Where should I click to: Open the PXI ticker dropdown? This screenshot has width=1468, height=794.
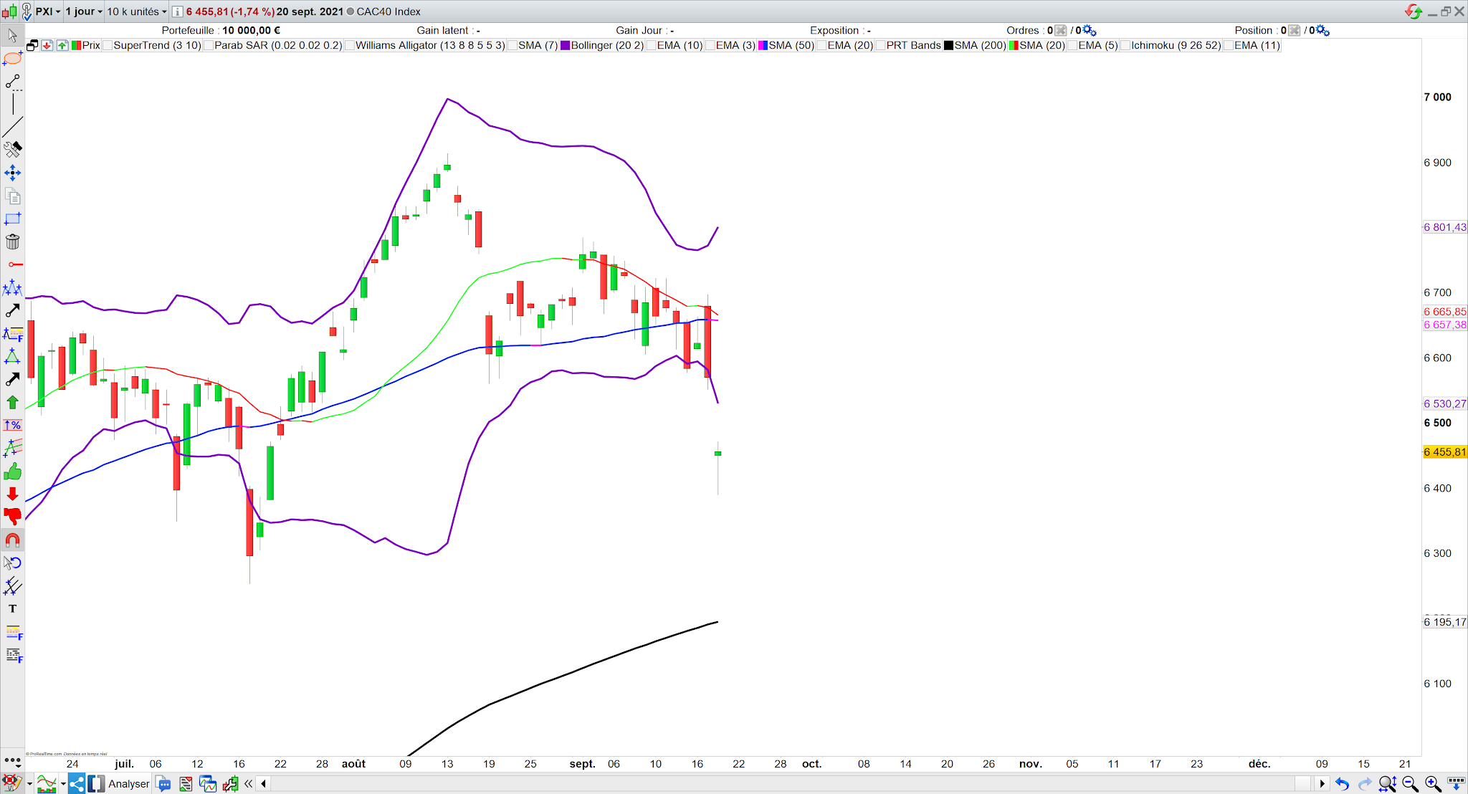click(48, 11)
